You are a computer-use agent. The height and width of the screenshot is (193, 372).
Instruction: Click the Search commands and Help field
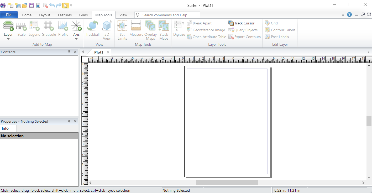[x=168, y=15]
